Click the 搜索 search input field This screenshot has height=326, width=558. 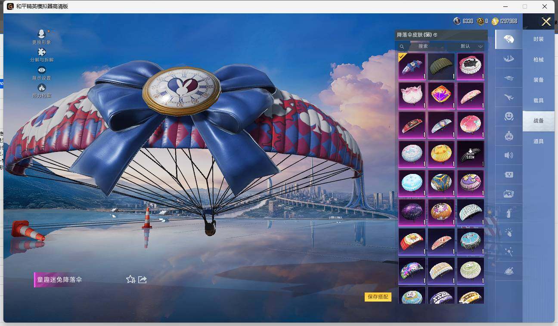coord(422,46)
